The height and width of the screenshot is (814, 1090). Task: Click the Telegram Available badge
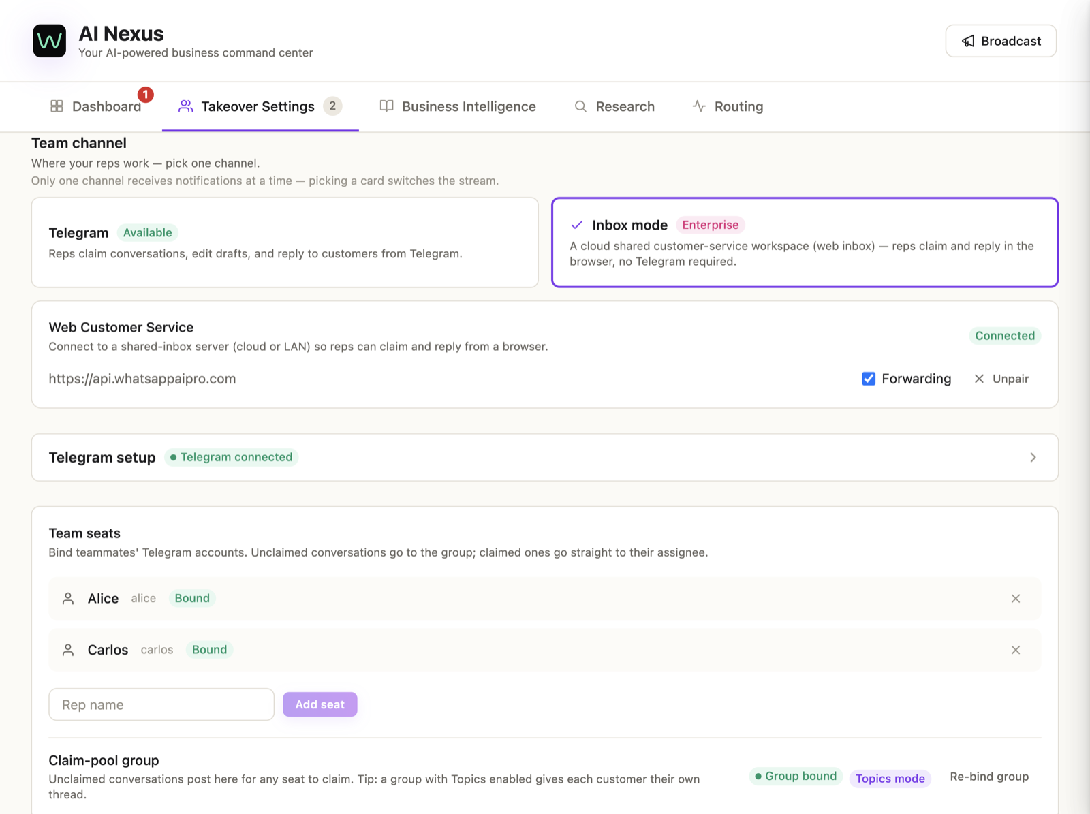pos(148,233)
